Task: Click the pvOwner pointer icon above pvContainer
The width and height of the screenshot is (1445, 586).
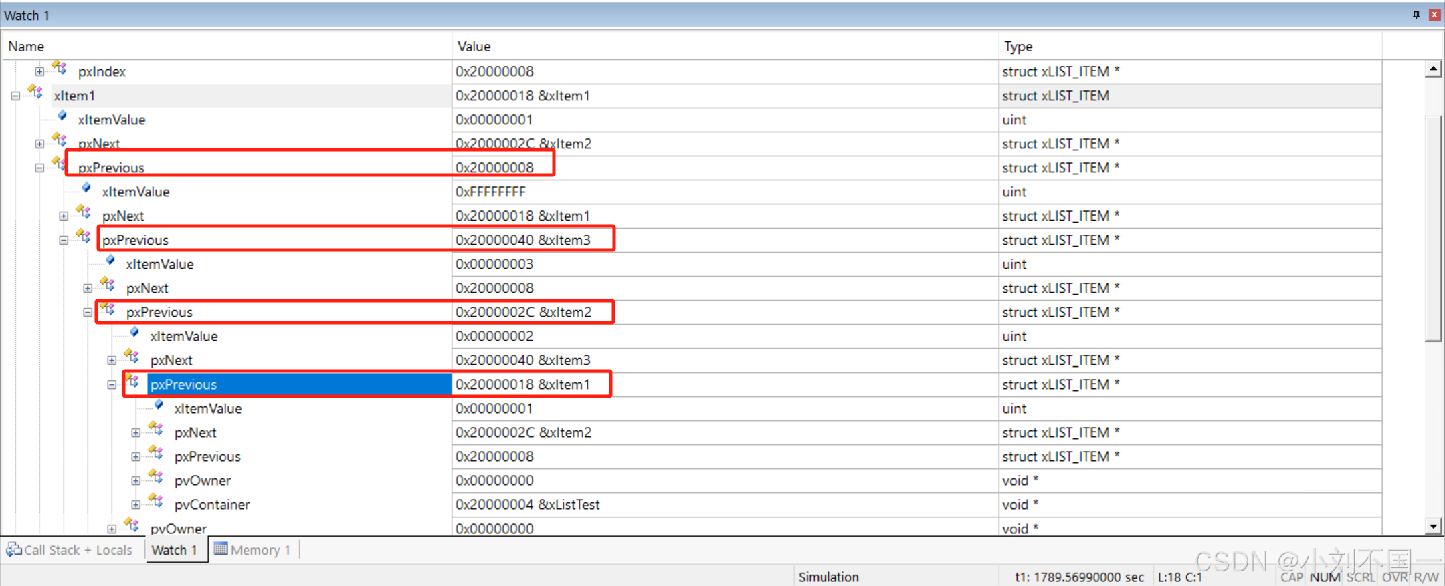Action: 156,477
